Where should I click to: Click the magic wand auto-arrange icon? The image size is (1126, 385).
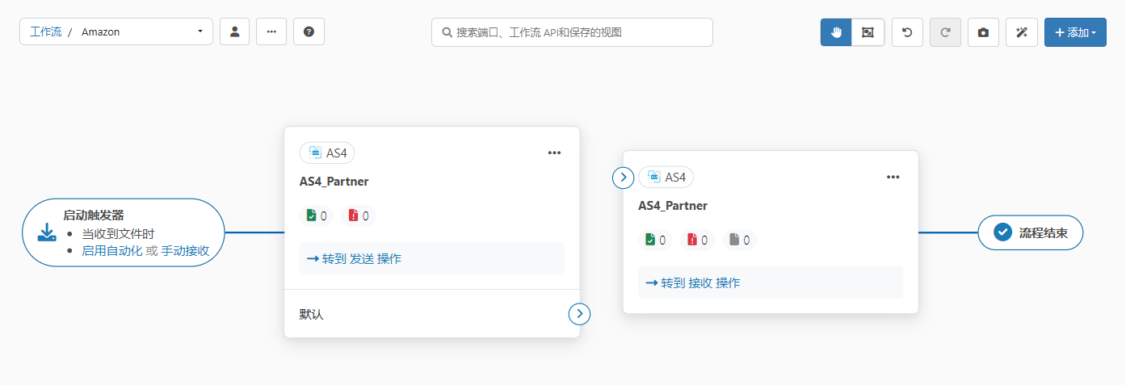[x=1021, y=32]
